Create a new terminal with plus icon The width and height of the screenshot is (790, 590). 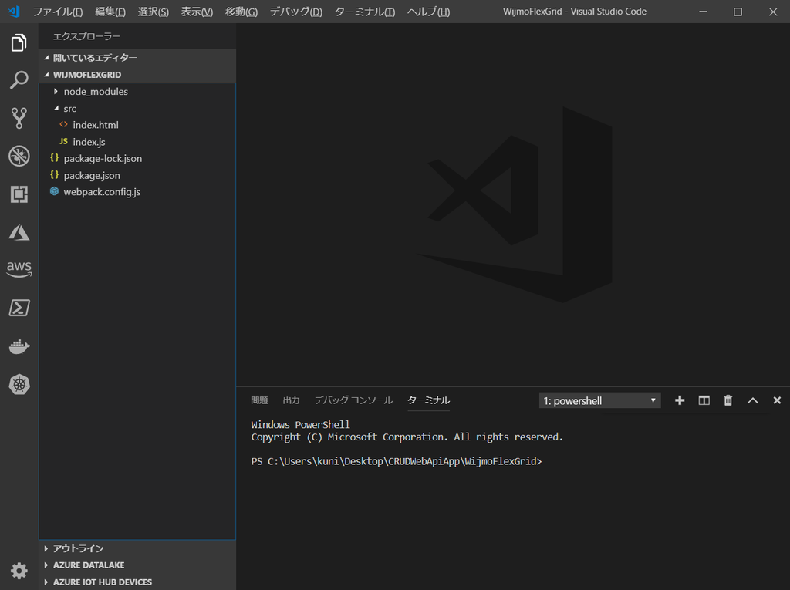point(680,400)
